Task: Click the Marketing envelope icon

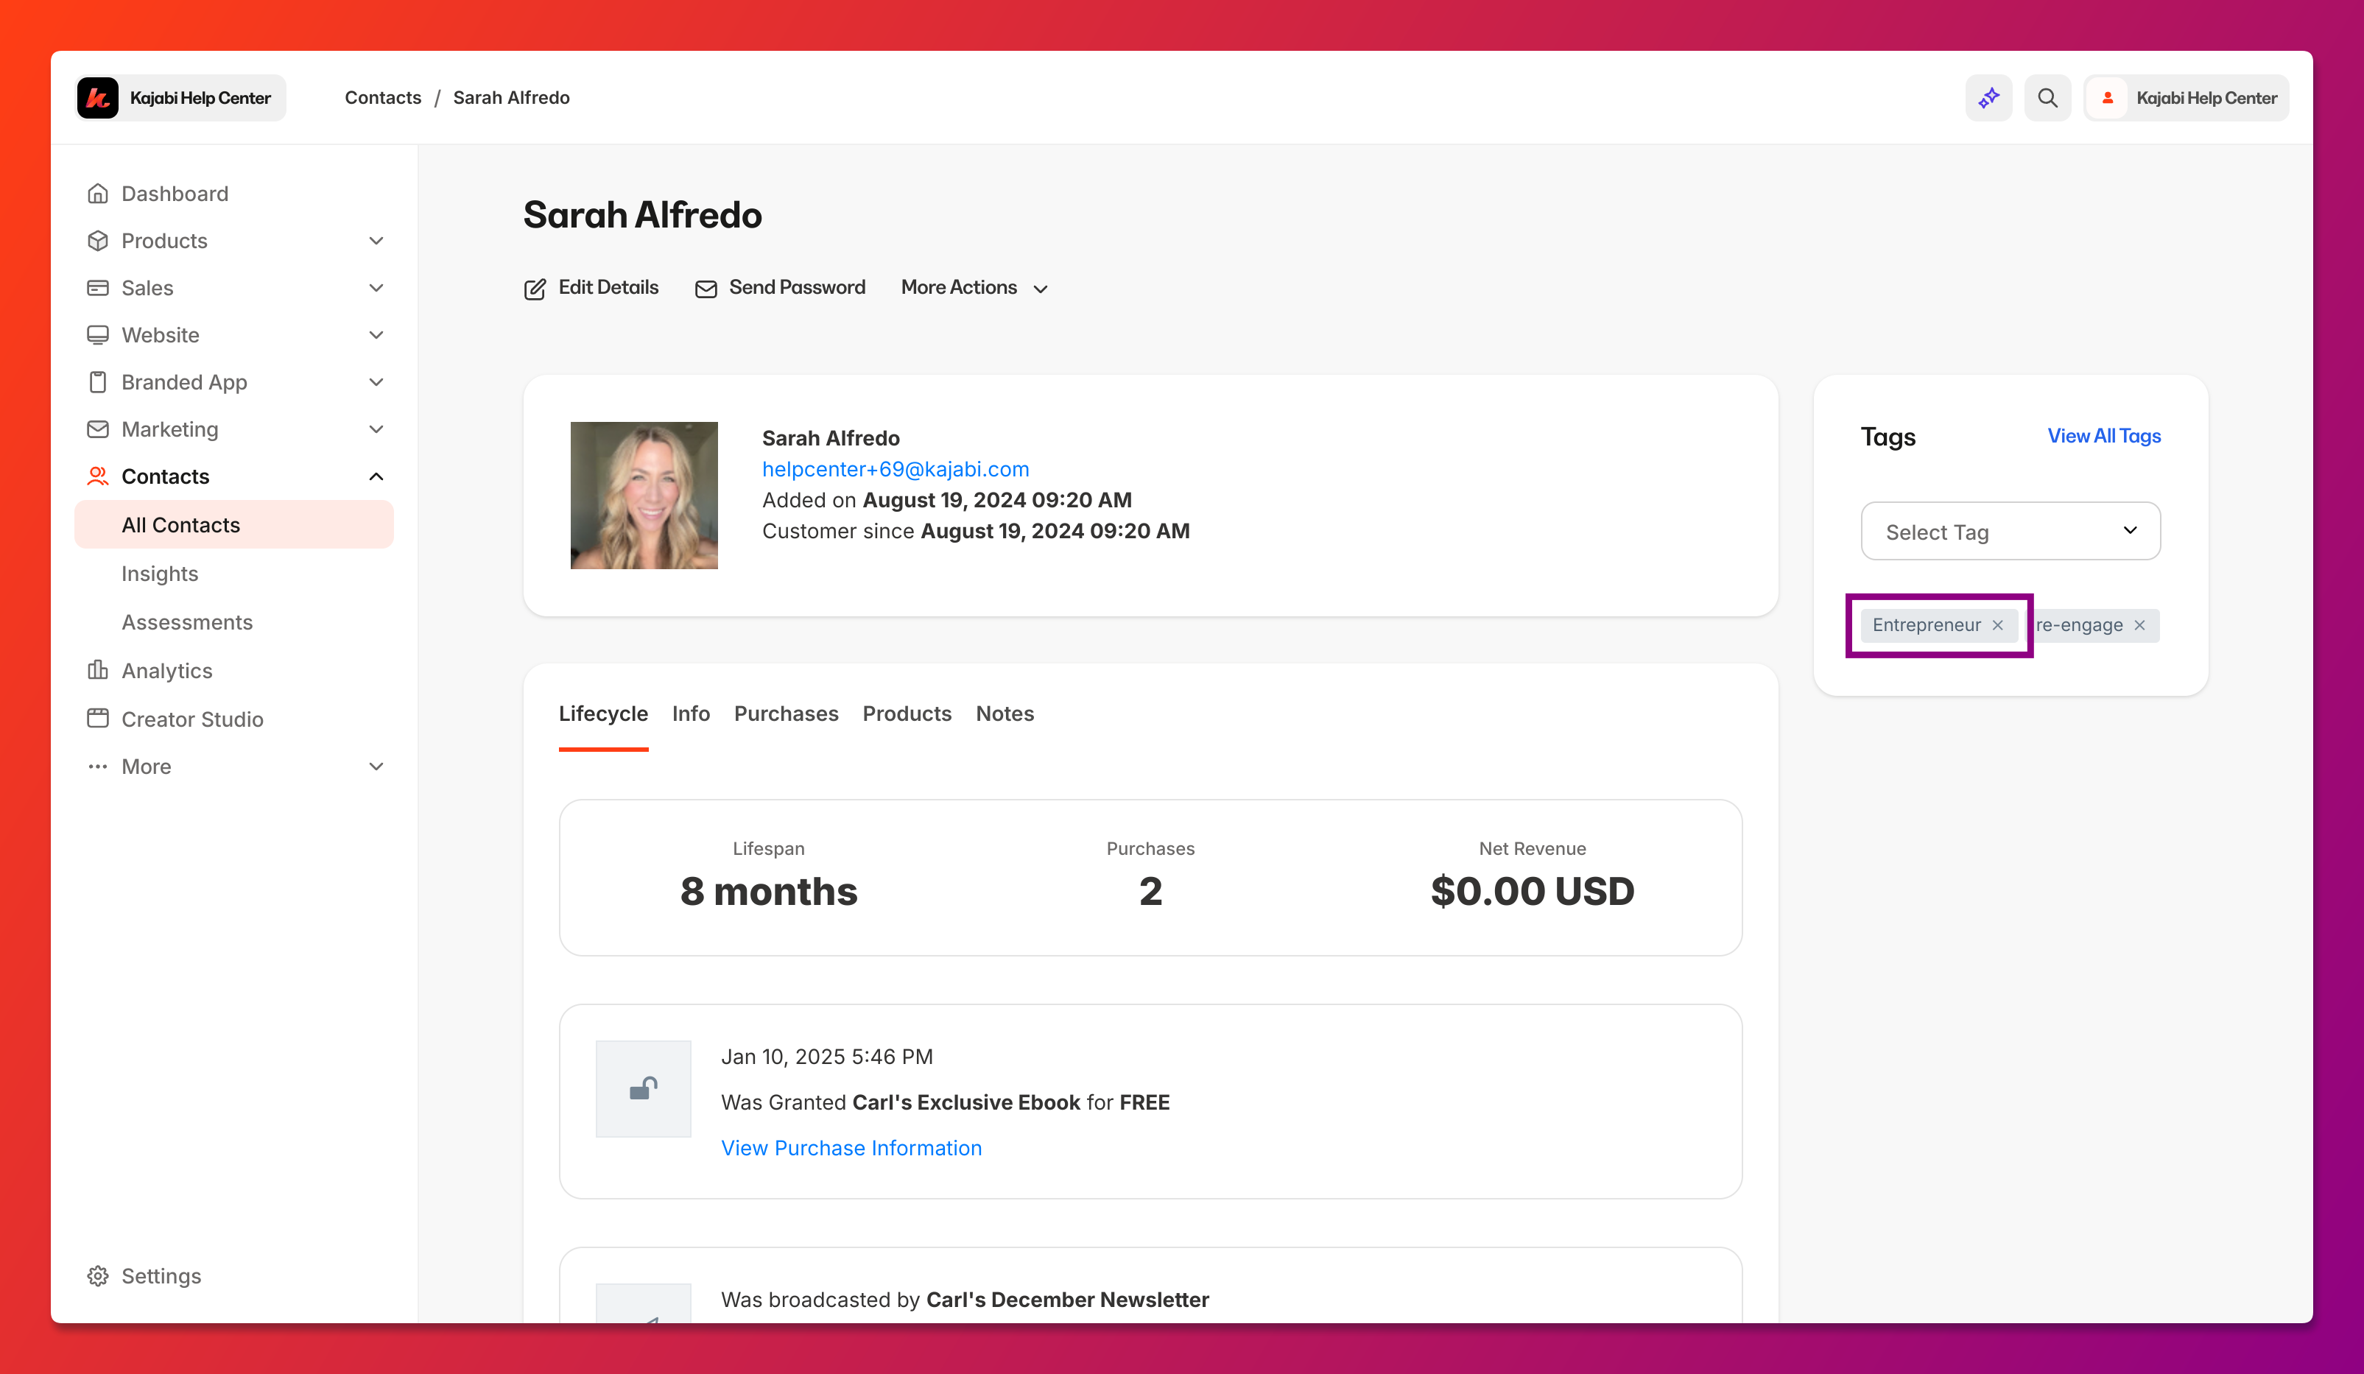Action: (x=97, y=429)
